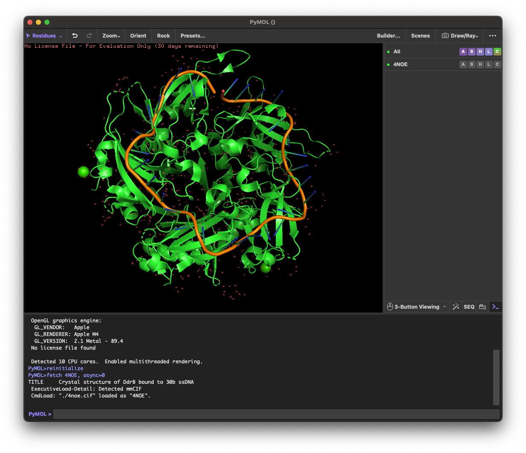The height and width of the screenshot is (453, 526).
Task: Open Action menu A for All
Action: 463,51
